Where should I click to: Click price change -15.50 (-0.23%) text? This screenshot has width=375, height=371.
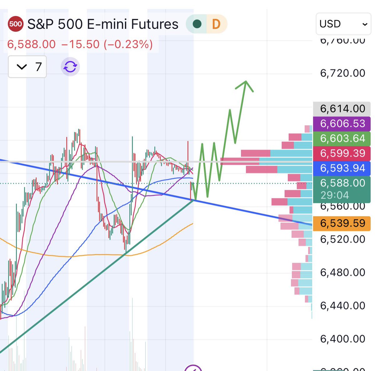click(x=107, y=44)
